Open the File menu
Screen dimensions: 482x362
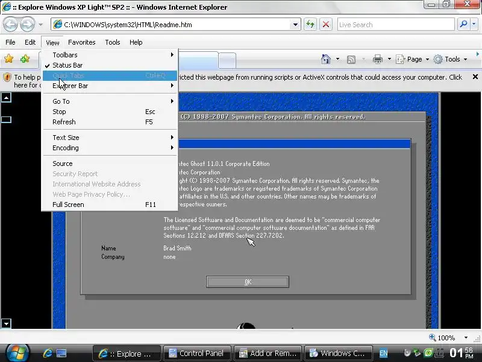tap(10, 42)
